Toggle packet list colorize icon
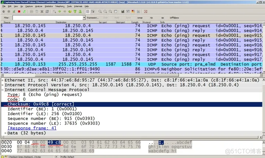Image resolution: width=265 pixels, height=158 pixels. [88, 11]
